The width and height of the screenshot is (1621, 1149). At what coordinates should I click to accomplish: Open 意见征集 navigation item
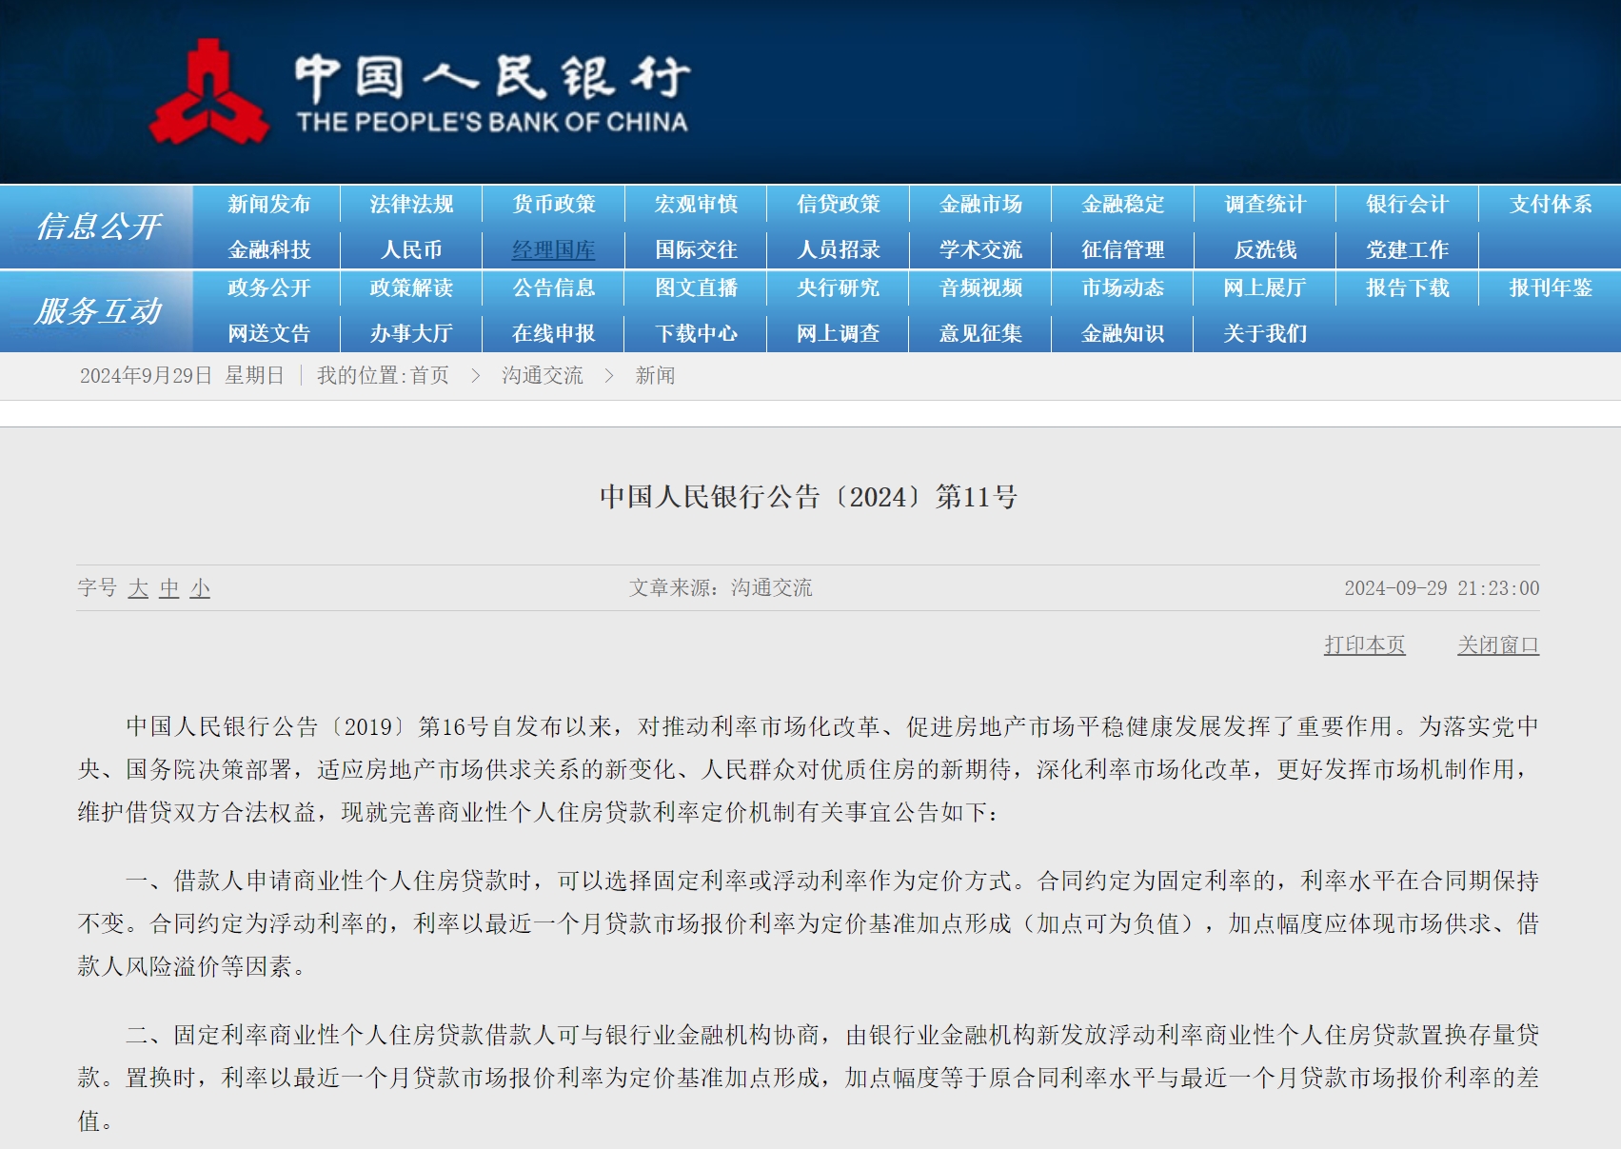[x=980, y=334]
